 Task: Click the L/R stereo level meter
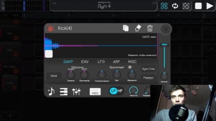(x=26, y=6)
